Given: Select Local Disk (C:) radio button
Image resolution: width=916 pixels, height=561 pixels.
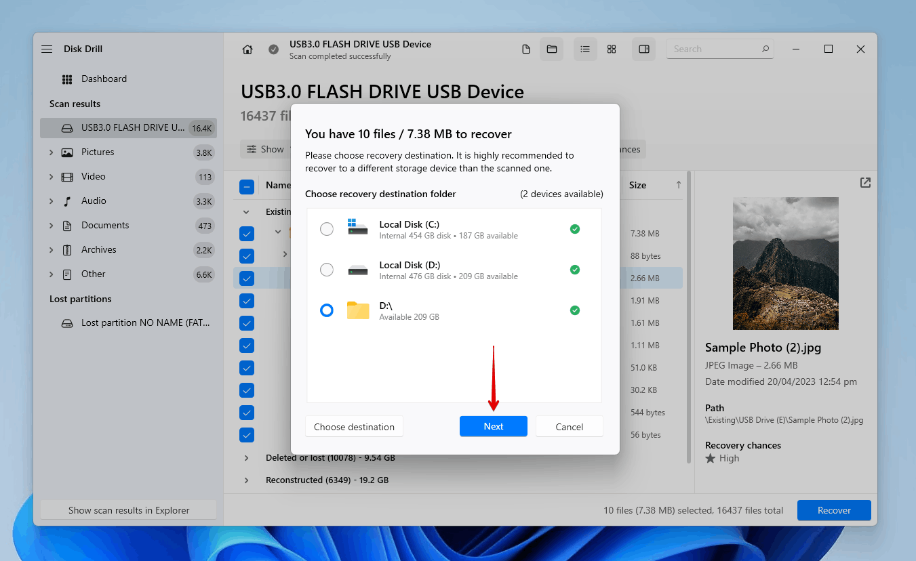Looking at the screenshot, I should pos(327,229).
